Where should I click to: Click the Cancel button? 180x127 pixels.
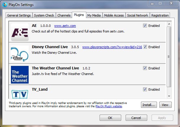[136, 118]
